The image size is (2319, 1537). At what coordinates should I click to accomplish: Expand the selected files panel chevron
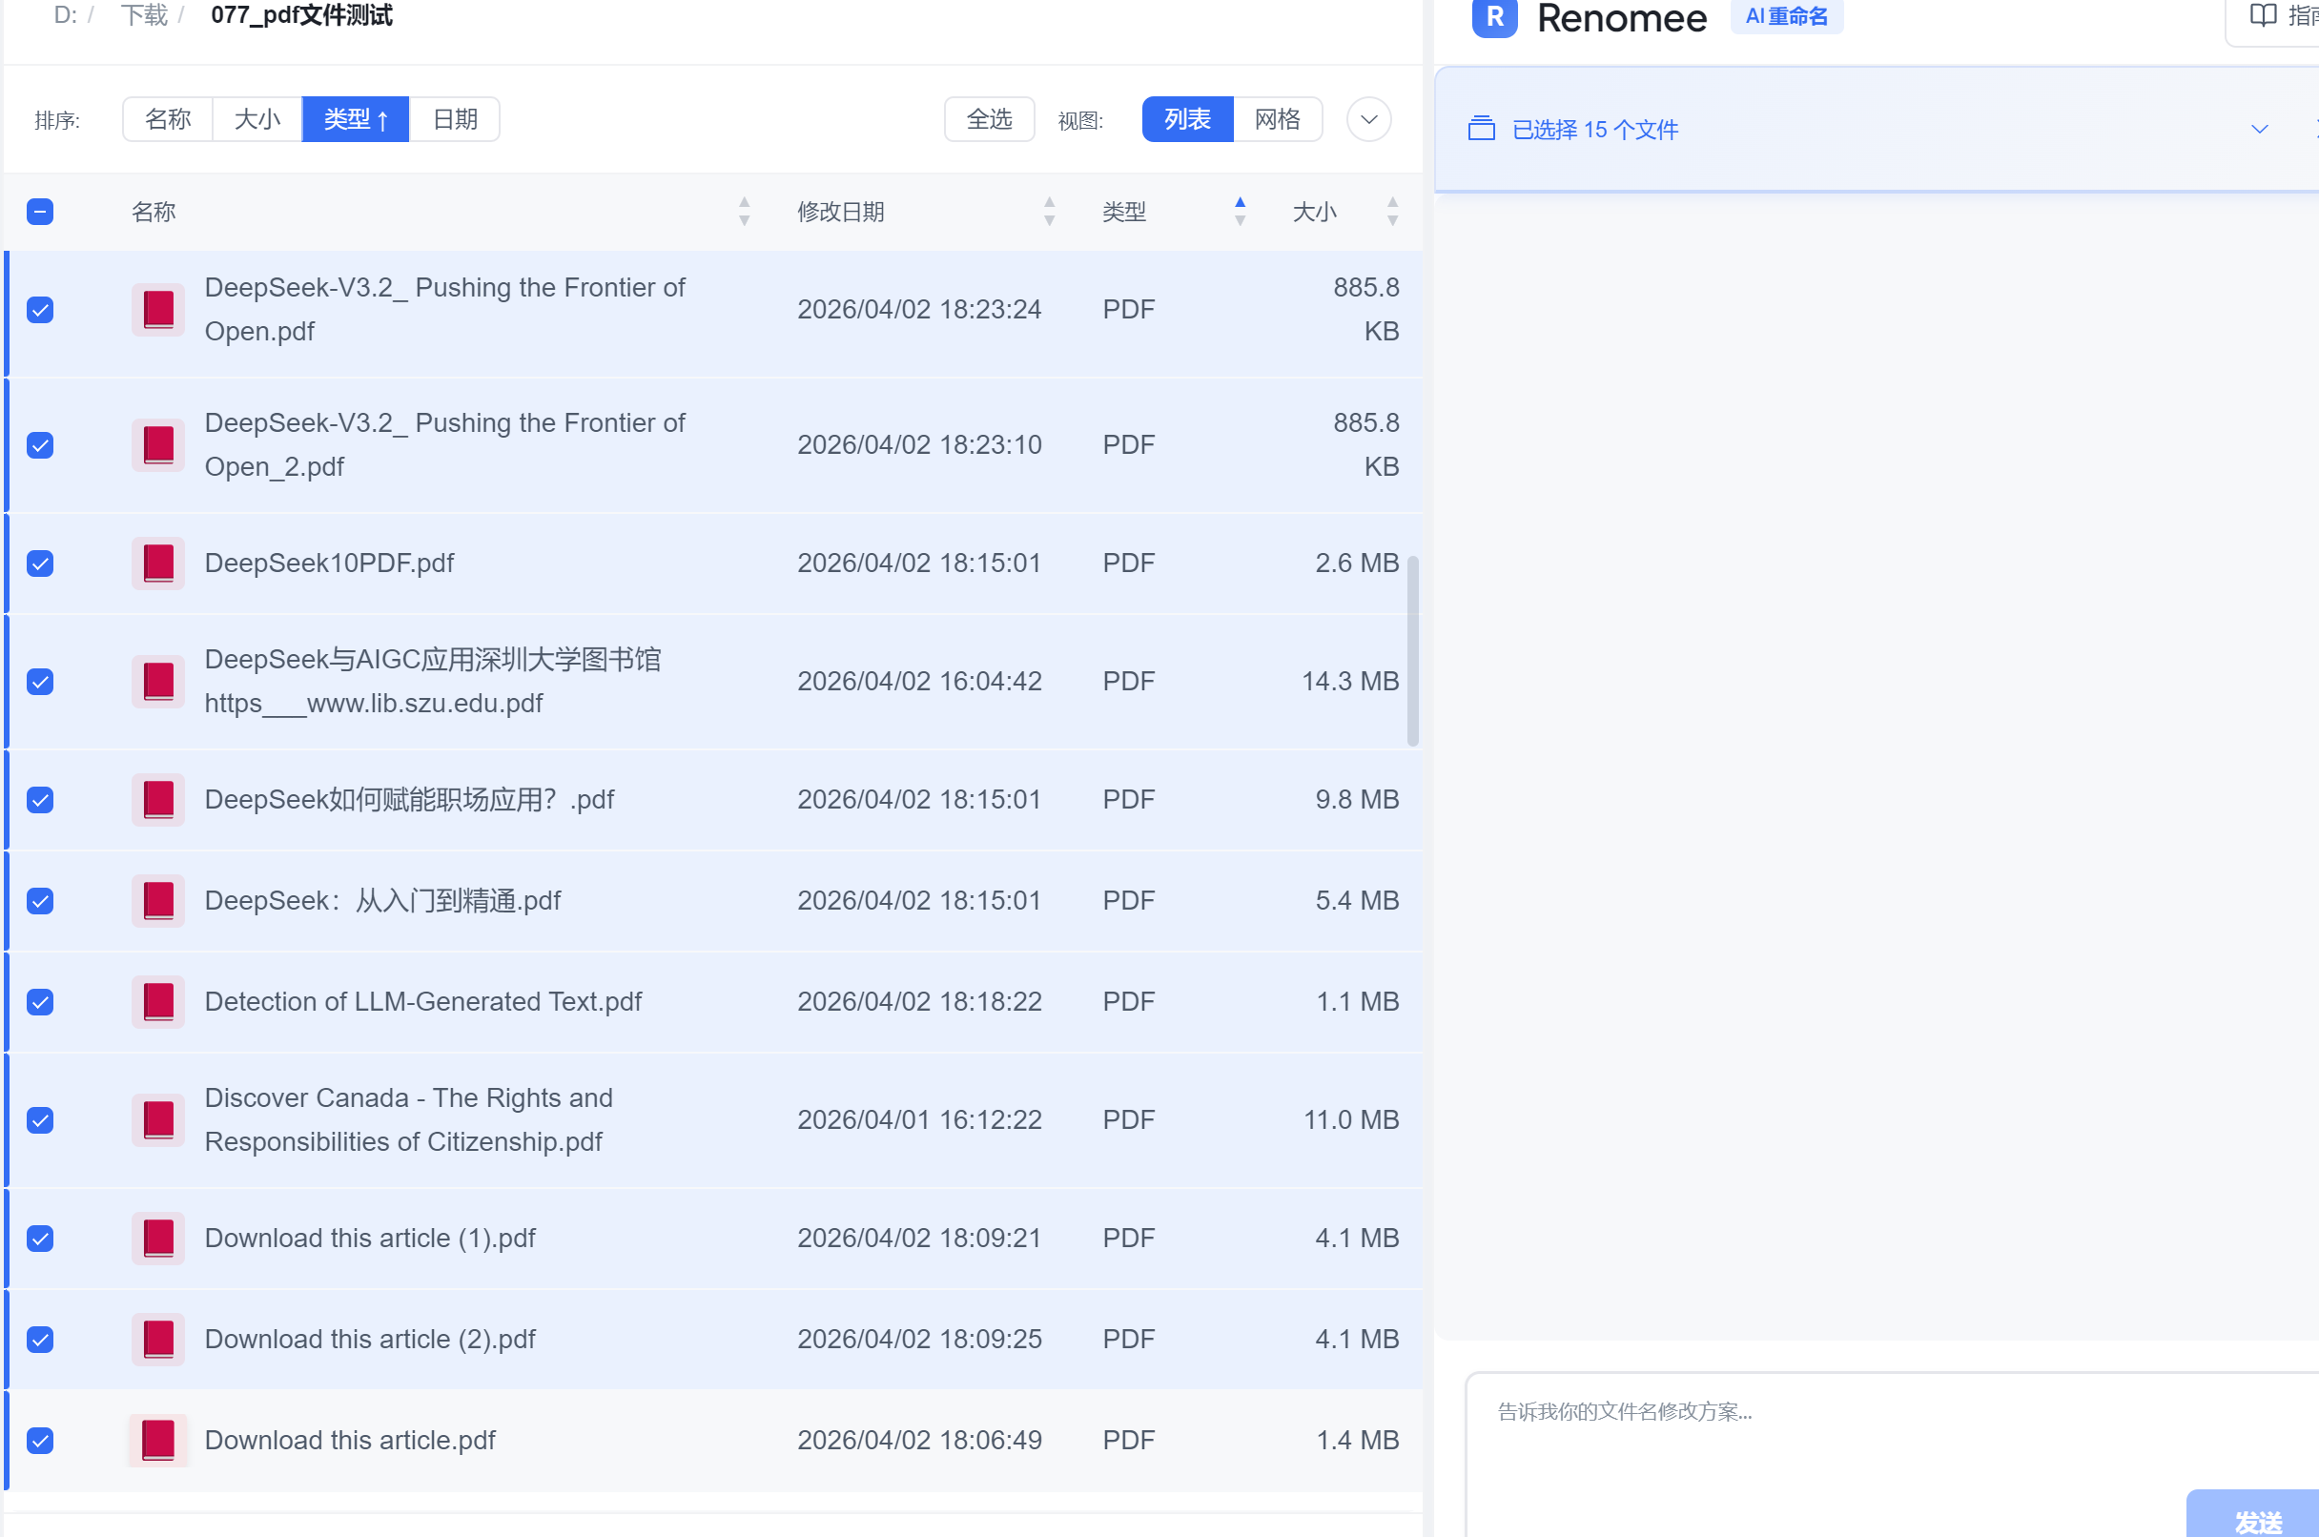click(x=2259, y=130)
